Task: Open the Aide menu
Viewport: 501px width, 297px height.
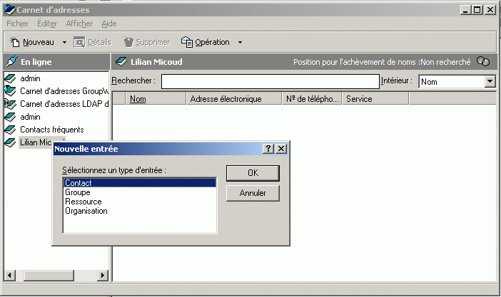Action: click(x=109, y=24)
